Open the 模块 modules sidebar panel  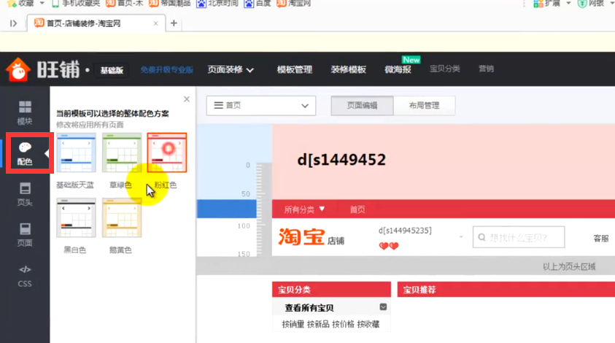(25, 112)
